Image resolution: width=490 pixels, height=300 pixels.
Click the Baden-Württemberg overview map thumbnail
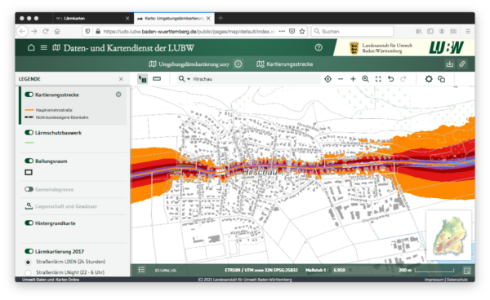449,236
